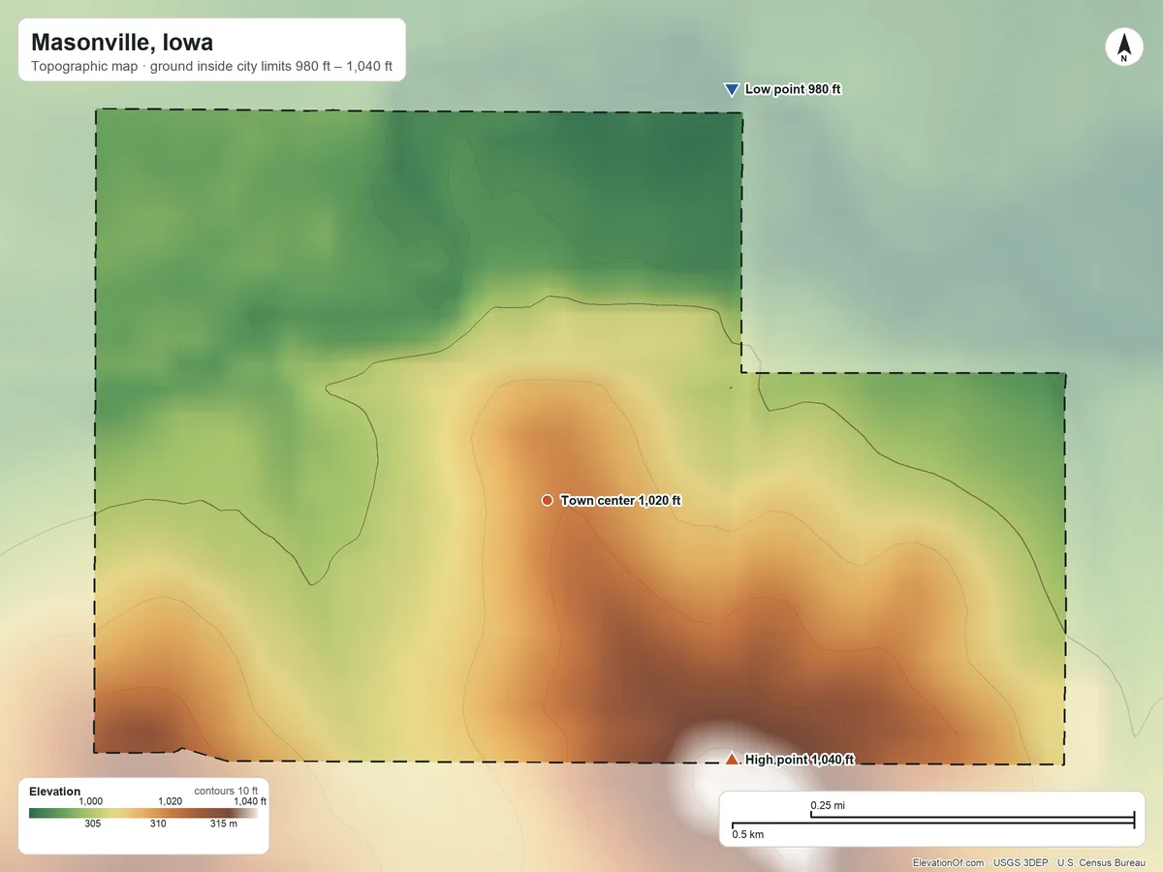The image size is (1163, 872).
Task: Select the 'High point 1,040 ft' label
Action: [x=800, y=761]
